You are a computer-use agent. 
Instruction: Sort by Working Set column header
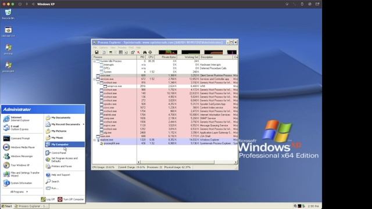tap(188, 57)
